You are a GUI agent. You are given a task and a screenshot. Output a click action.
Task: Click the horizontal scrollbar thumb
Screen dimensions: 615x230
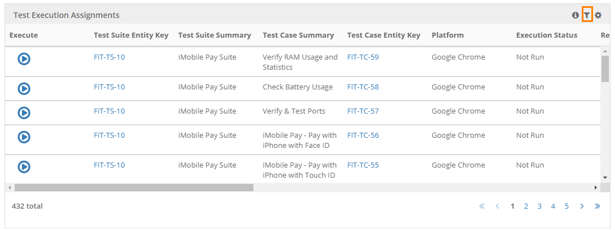point(134,187)
